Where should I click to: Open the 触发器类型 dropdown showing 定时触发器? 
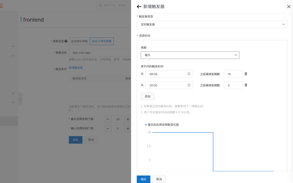click(212, 24)
